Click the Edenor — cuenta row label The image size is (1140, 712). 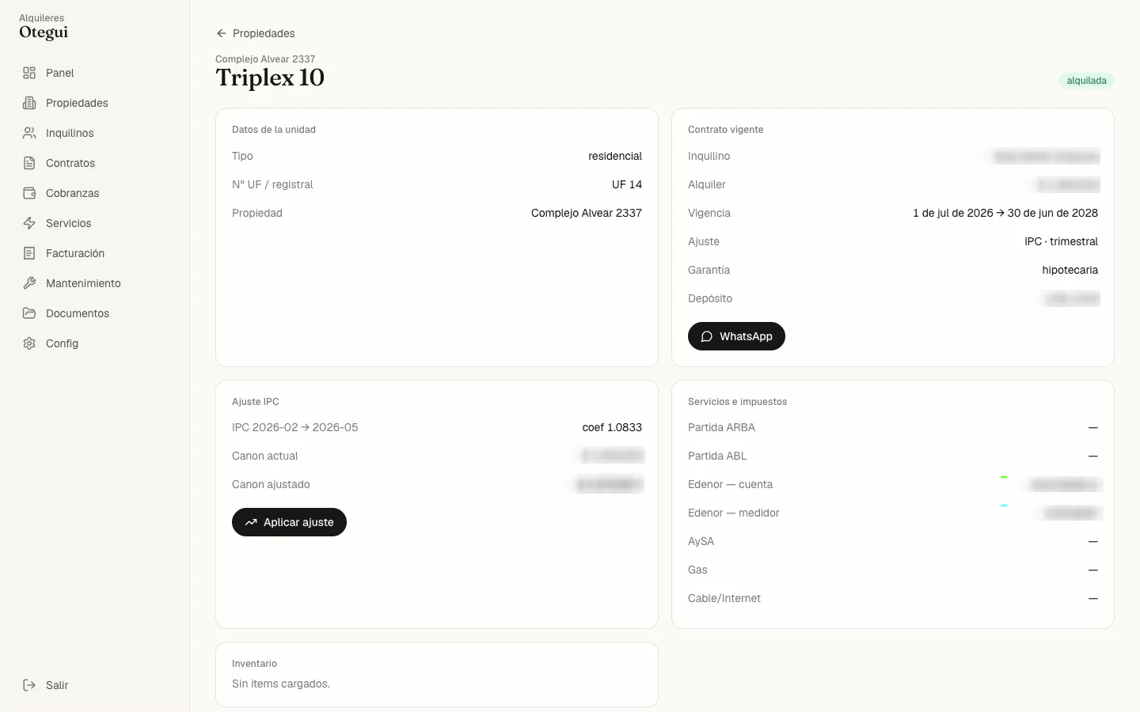(x=730, y=484)
